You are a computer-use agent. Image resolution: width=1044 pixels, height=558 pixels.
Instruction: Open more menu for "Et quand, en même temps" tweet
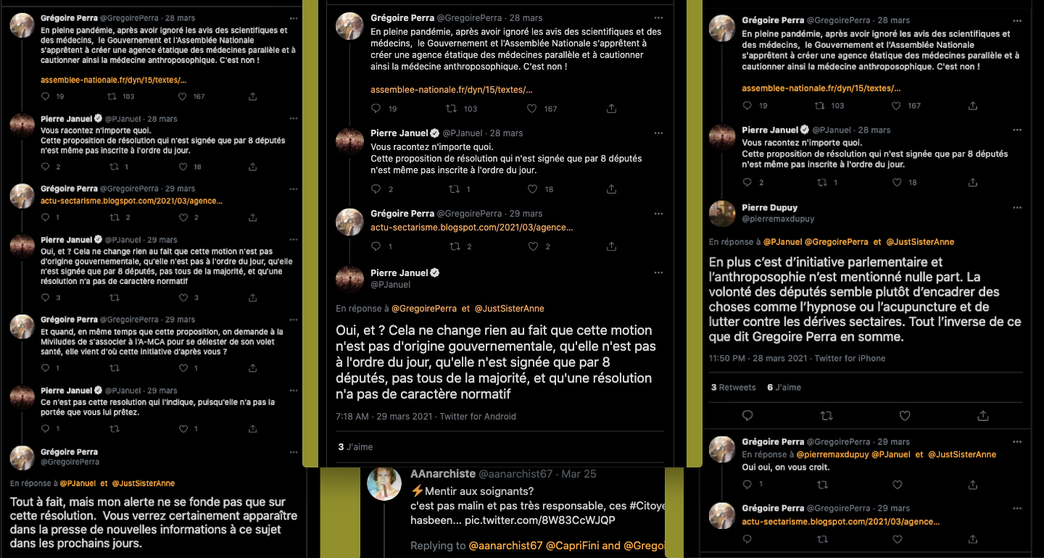coord(293,320)
